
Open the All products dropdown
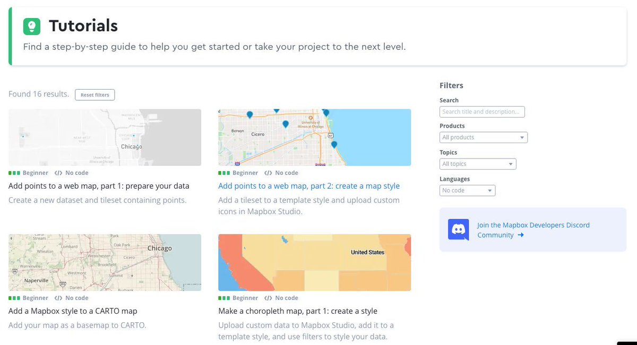click(483, 137)
